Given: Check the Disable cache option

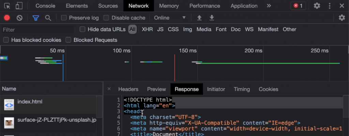Looking at the screenshot, I should pyautogui.click(x=106, y=18).
